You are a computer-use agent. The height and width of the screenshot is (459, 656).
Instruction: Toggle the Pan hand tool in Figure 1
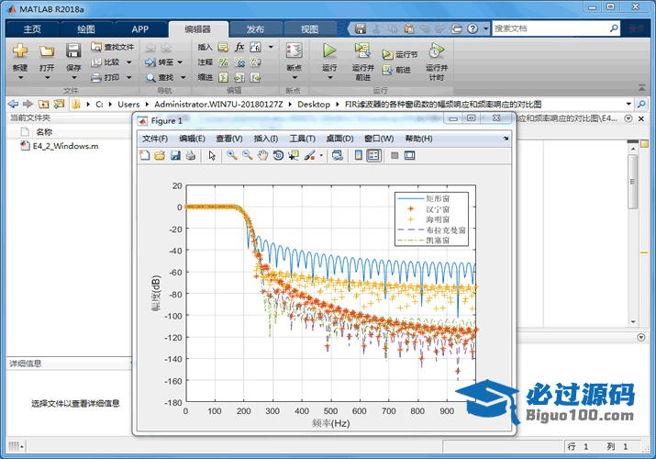click(x=262, y=156)
